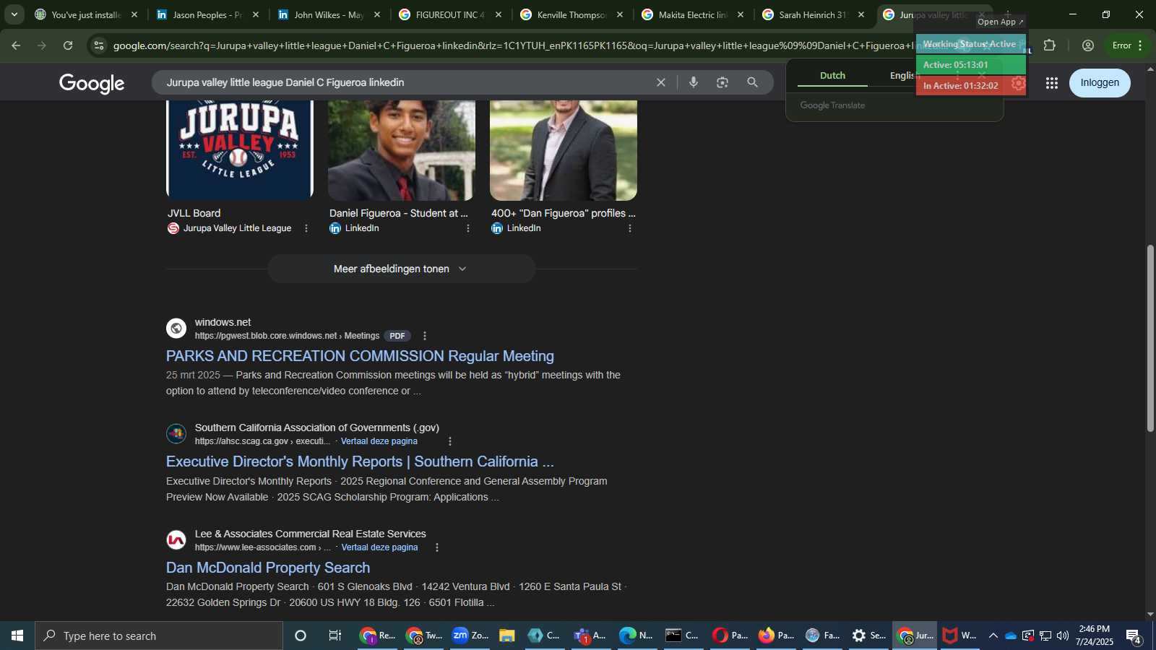Open more options for Dan Figueroa profiles image
Screen dimensions: 1156x650
click(630, 228)
